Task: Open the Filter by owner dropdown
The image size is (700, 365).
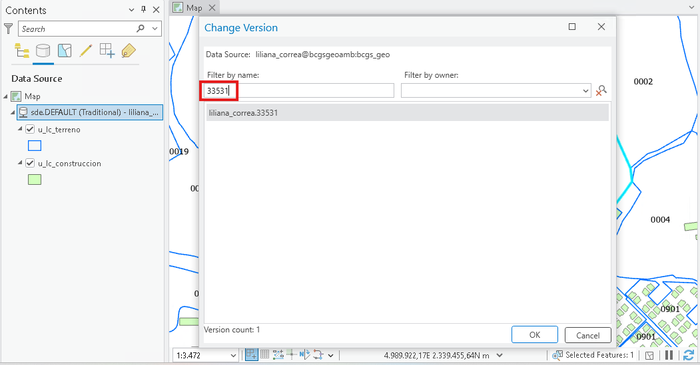Action: pos(585,91)
